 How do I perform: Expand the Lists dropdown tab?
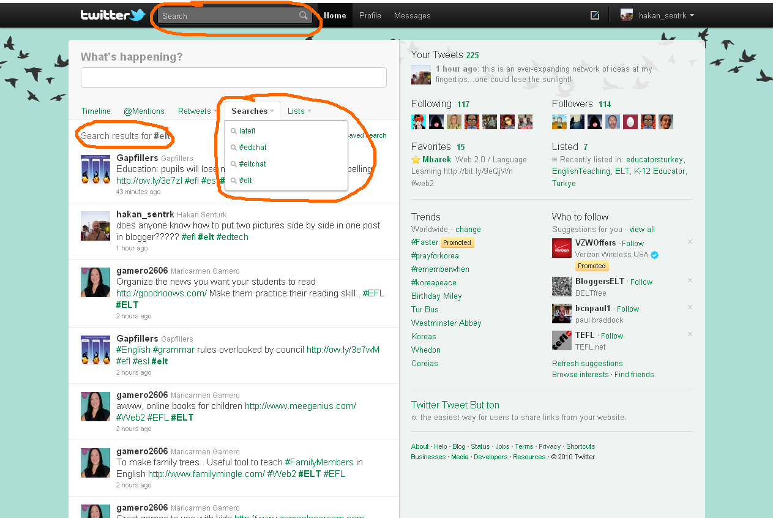point(299,111)
